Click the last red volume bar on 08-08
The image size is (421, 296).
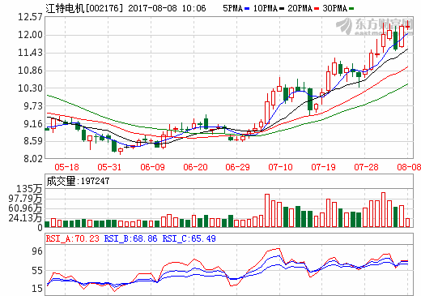click(407, 222)
